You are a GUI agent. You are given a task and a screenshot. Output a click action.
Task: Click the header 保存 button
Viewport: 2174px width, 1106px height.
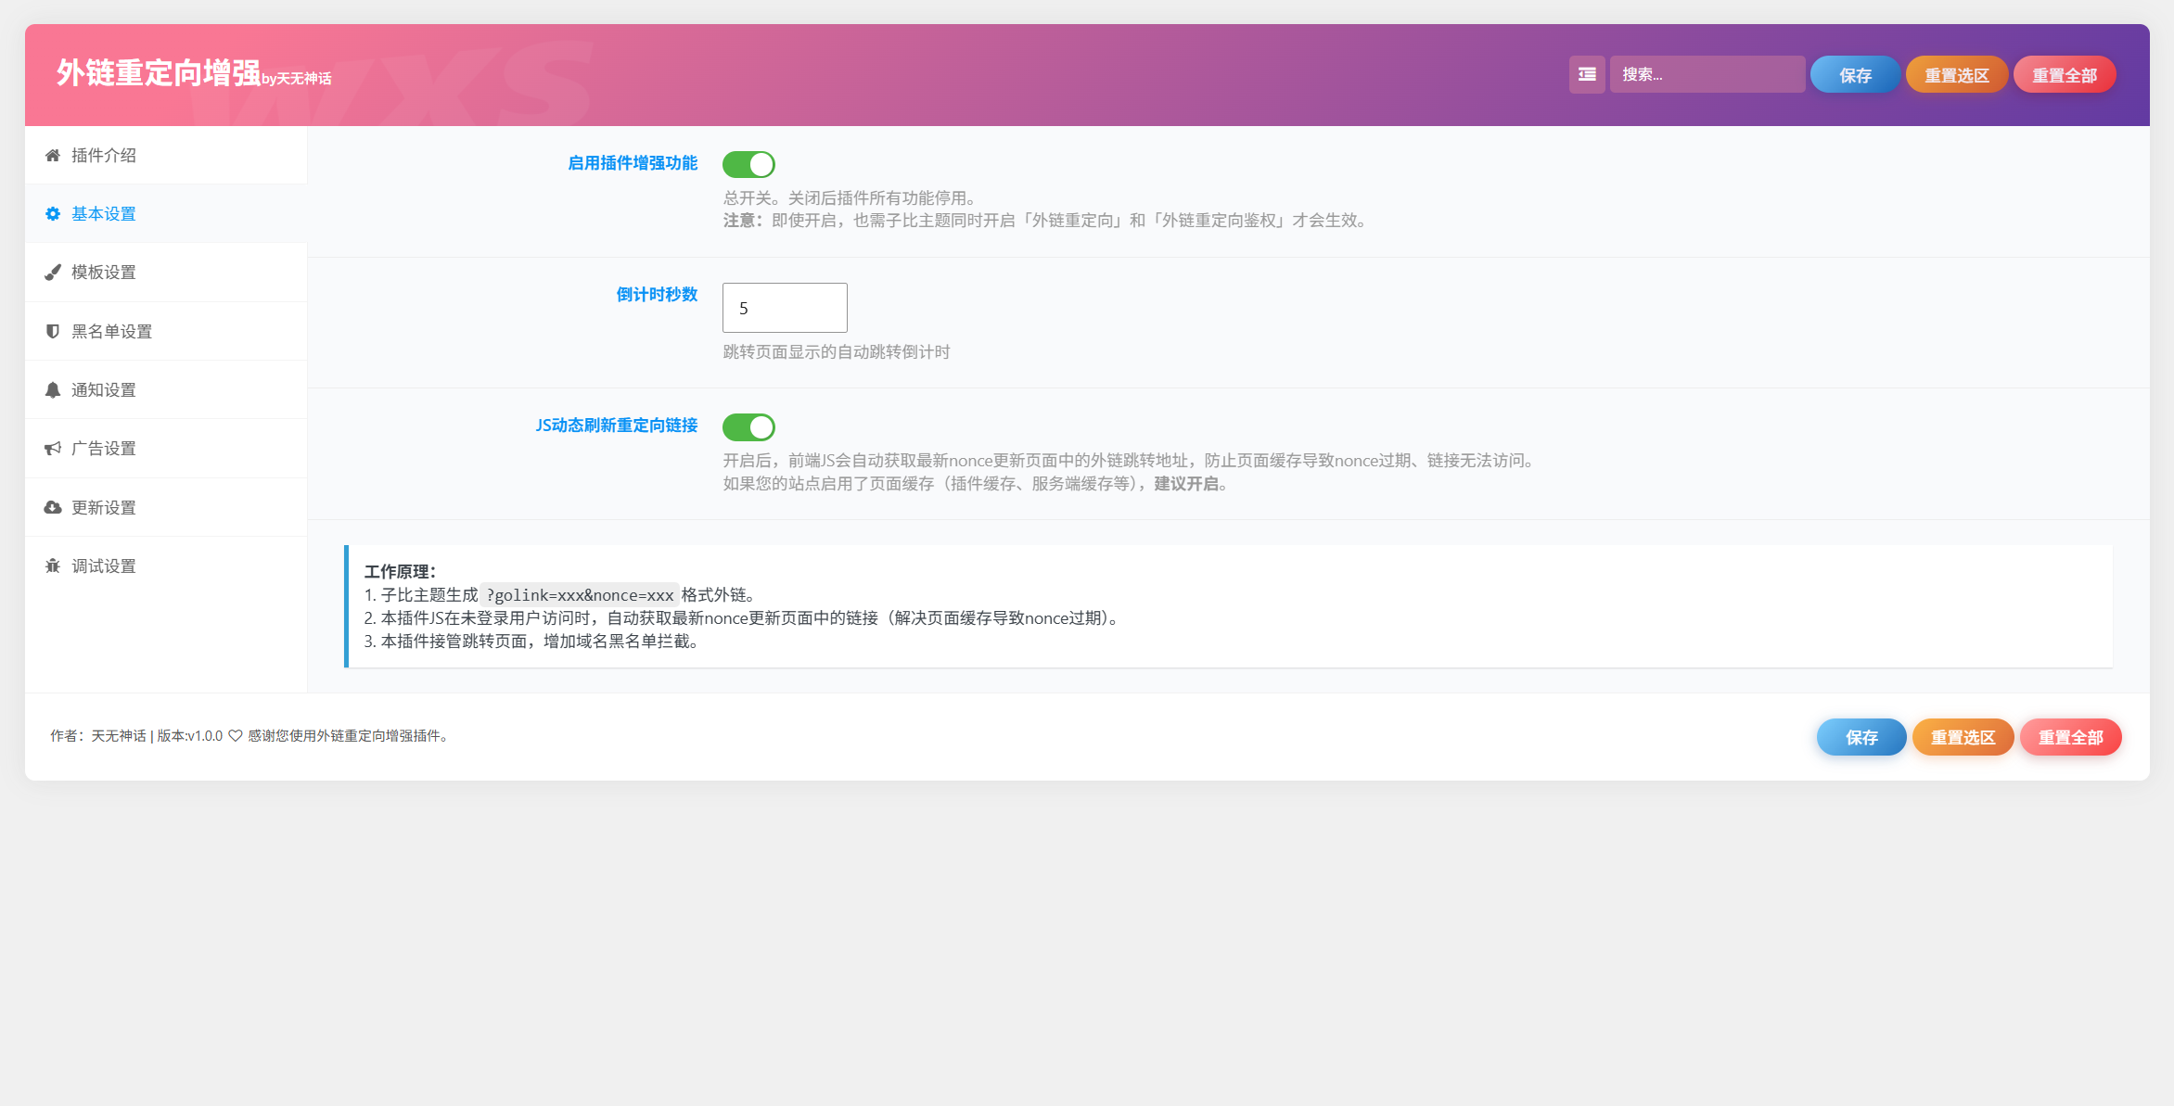pos(1855,75)
